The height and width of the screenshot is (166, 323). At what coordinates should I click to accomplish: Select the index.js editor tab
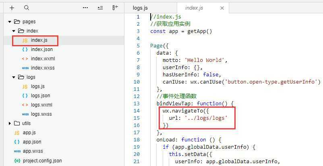coord(194,8)
